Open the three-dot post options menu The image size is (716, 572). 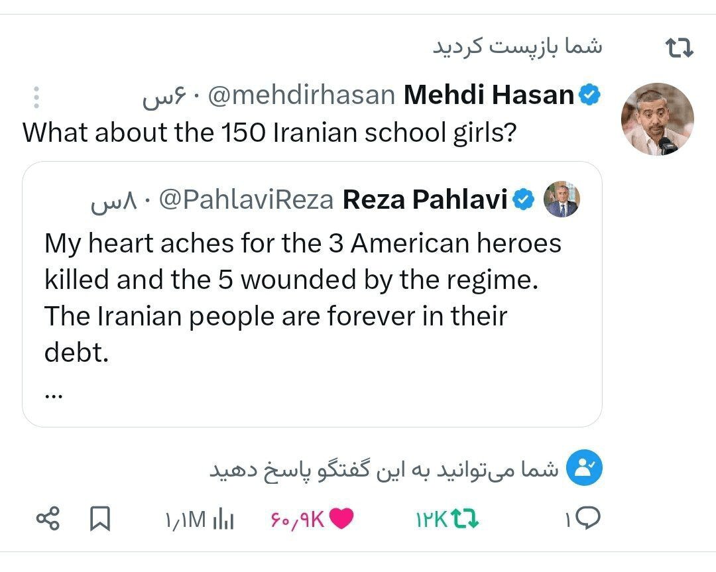(36, 97)
